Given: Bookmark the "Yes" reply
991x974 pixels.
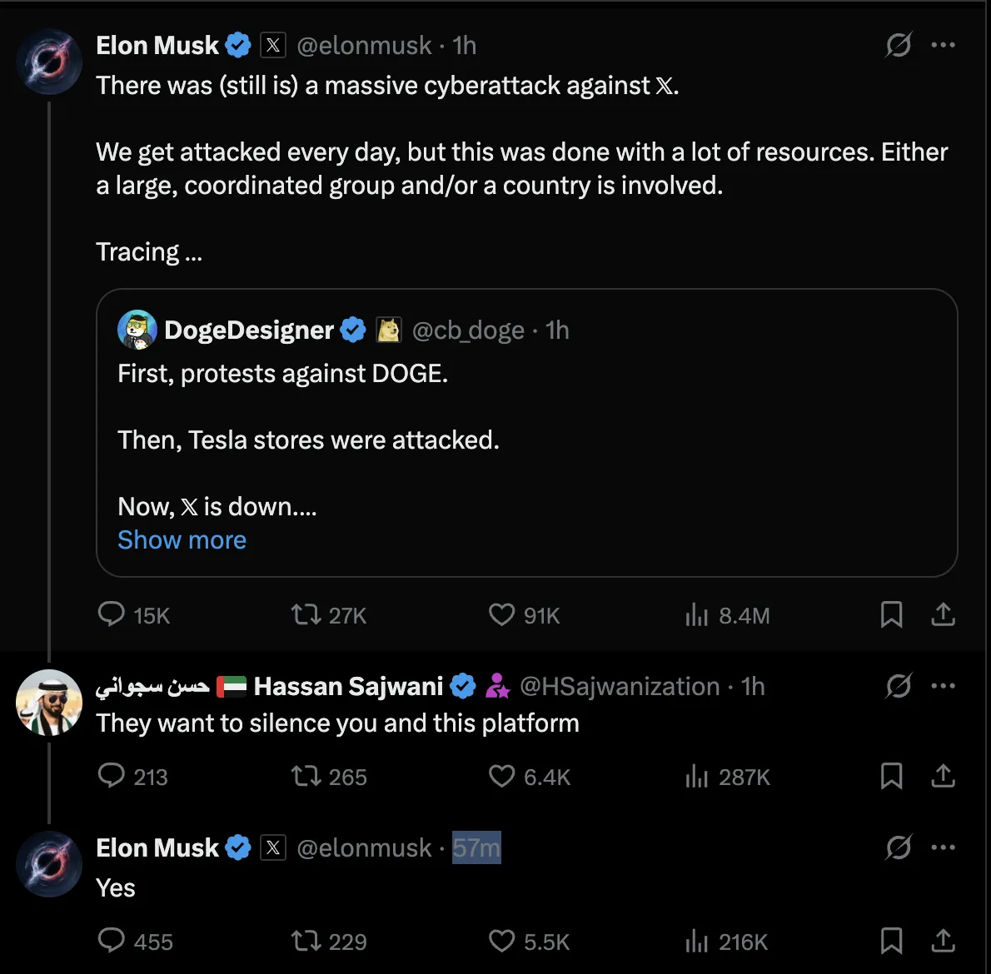Looking at the screenshot, I should click(891, 941).
